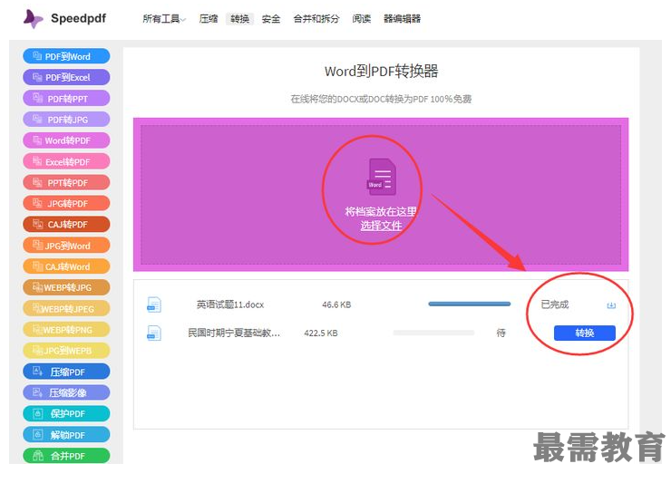Open the WEBP转JPG tool

click(x=66, y=287)
